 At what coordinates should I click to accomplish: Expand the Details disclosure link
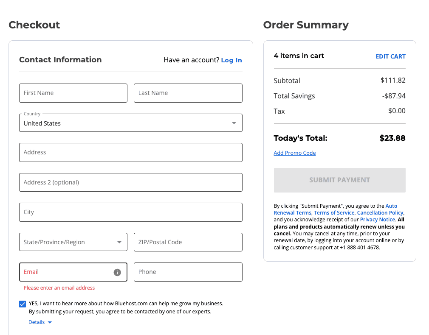(x=40, y=322)
